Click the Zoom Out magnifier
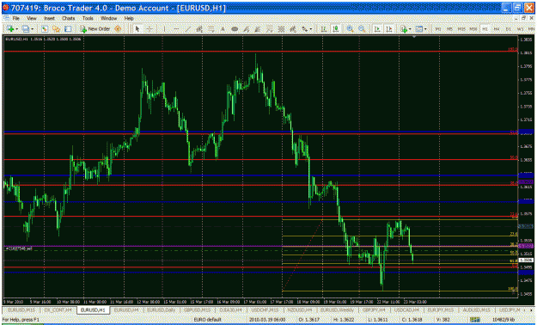537x325 pixels. pos(362,29)
